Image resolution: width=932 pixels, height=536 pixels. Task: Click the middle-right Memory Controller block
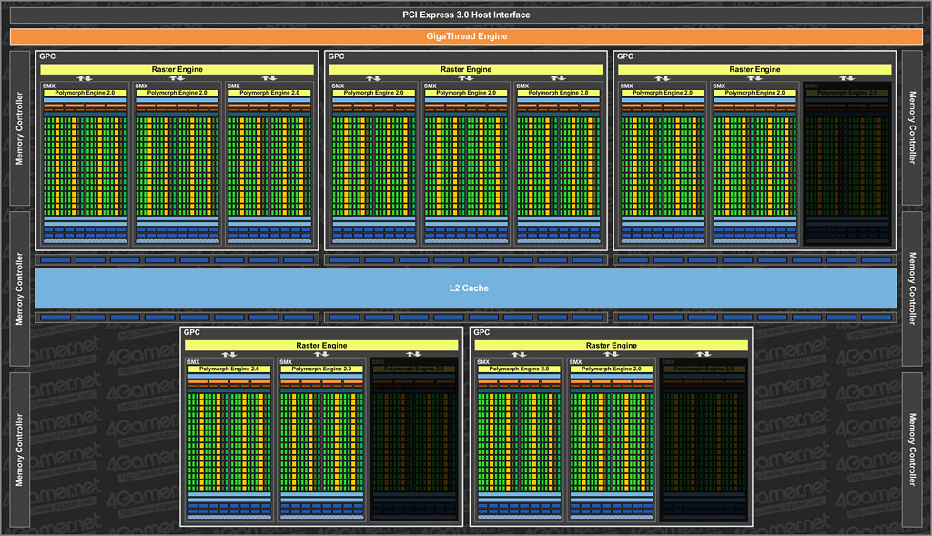click(x=913, y=288)
